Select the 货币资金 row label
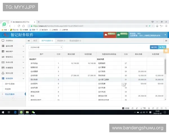The width and height of the screenshot is (169, 135). (34, 63)
